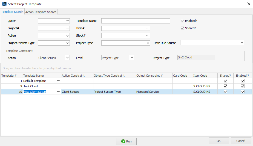Image resolution: width=253 pixels, height=146 pixels.
Task: Click the ellipsis beside Jim2.Cloud template name
Action: (59, 86)
